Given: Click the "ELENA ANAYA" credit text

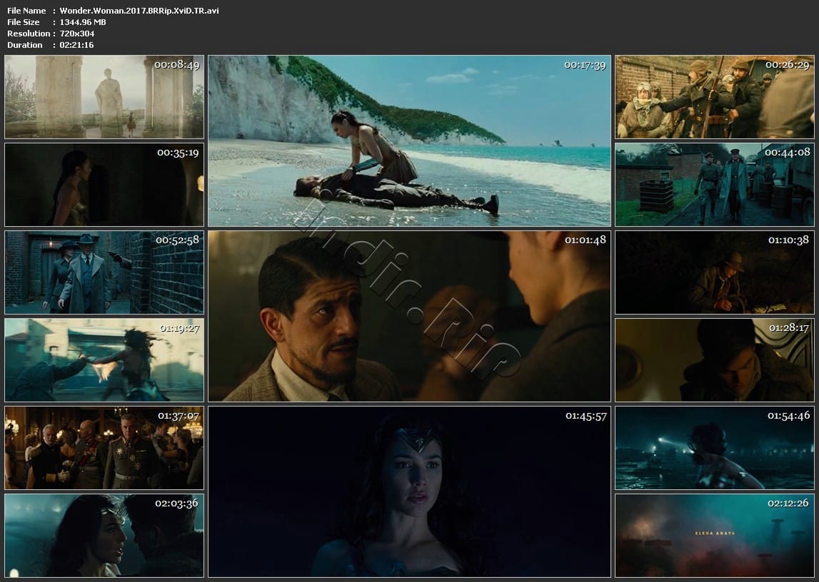Looking at the screenshot, I should point(715,533).
